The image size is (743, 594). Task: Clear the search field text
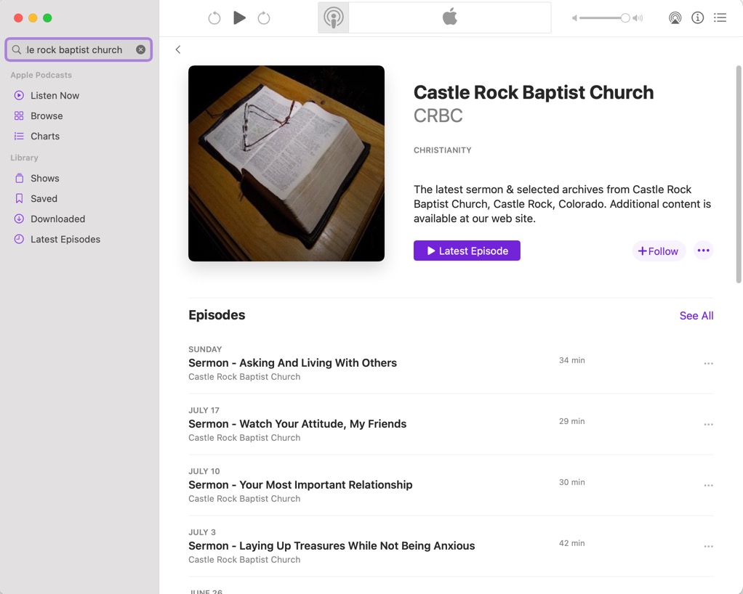[x=141, y=49]
